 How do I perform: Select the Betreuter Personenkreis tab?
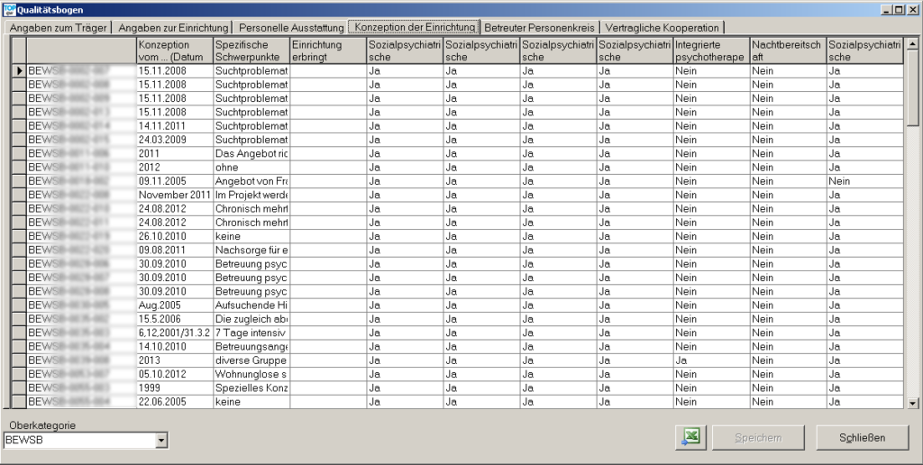(539, 28)
